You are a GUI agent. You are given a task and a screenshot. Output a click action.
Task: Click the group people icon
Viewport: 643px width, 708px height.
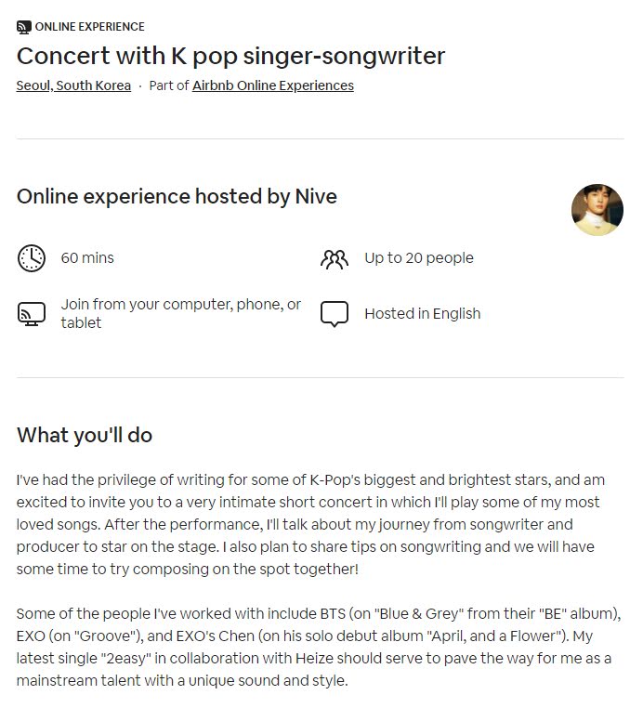(335, 259)
